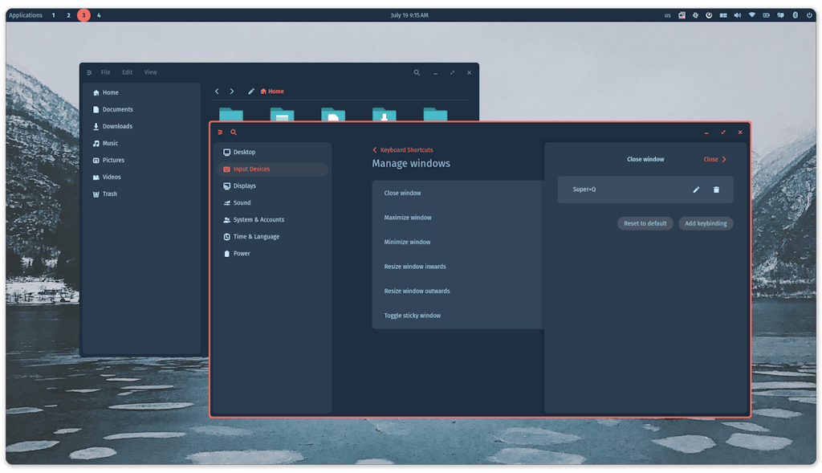The height and width of the screenshot is (473, 822).
Task: Open search in the settings window header
Action: point(234,133)
